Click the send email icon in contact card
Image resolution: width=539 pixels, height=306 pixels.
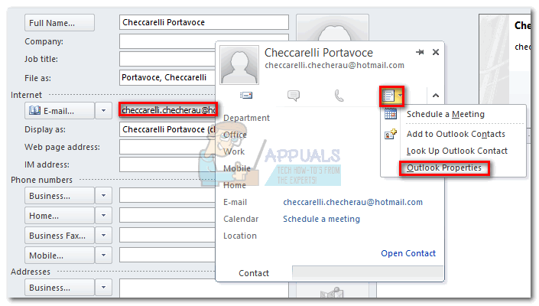(246, 95)
